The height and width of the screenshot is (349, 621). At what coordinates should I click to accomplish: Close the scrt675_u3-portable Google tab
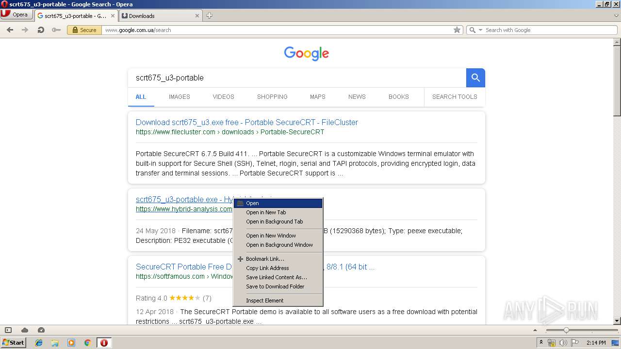[x=113, y=16]
